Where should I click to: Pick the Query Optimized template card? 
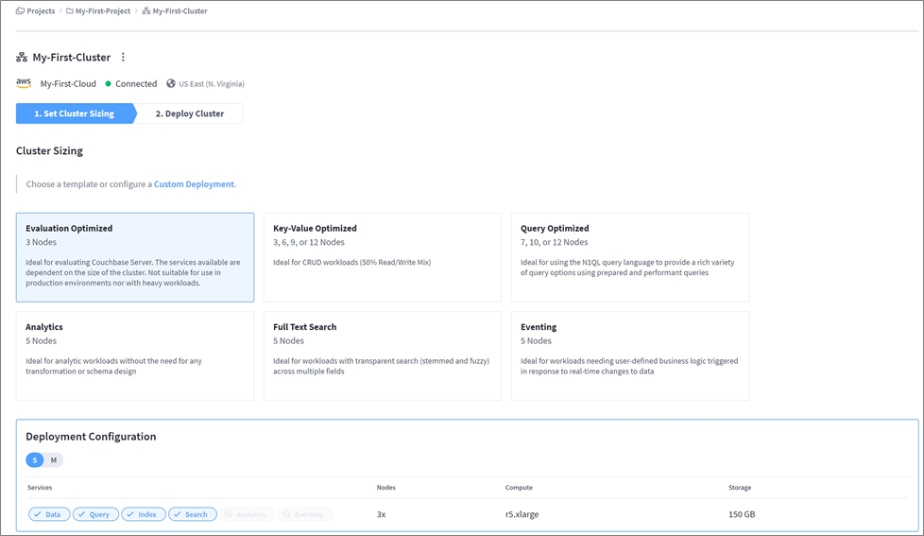[630, 258]
